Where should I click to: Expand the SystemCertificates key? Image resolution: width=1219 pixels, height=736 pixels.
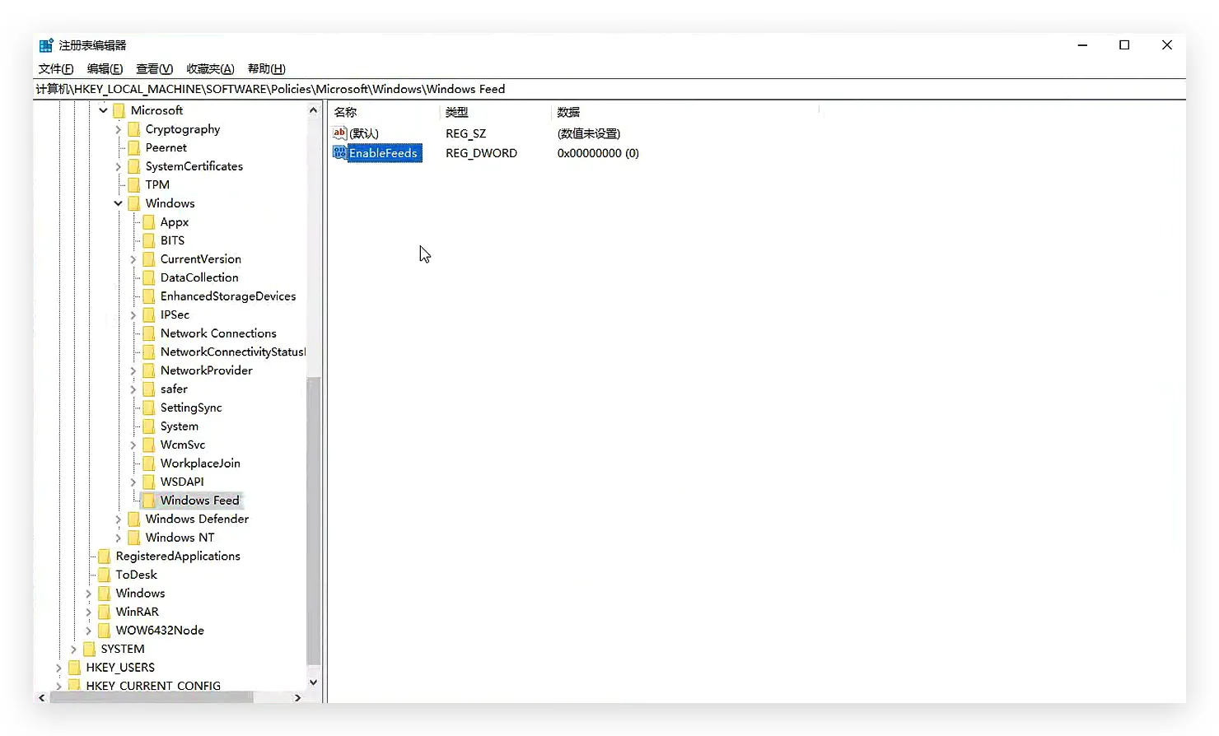coord(118,166)
